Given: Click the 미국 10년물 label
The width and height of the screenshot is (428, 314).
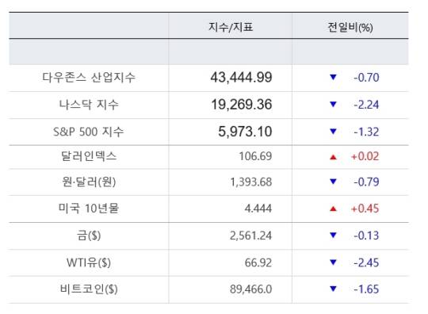Looking at the screenshot, I should click(89, 209).
